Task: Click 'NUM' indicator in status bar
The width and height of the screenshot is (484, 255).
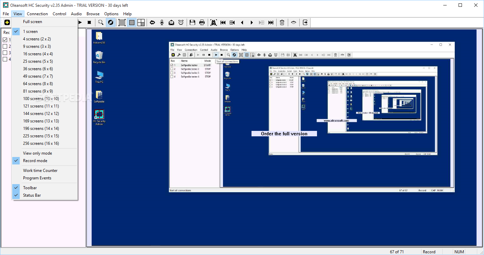Action: pyautogui.click(x=459, y=252)
